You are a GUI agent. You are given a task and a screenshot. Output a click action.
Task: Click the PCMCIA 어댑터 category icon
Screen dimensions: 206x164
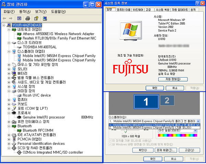coord(14,139)
